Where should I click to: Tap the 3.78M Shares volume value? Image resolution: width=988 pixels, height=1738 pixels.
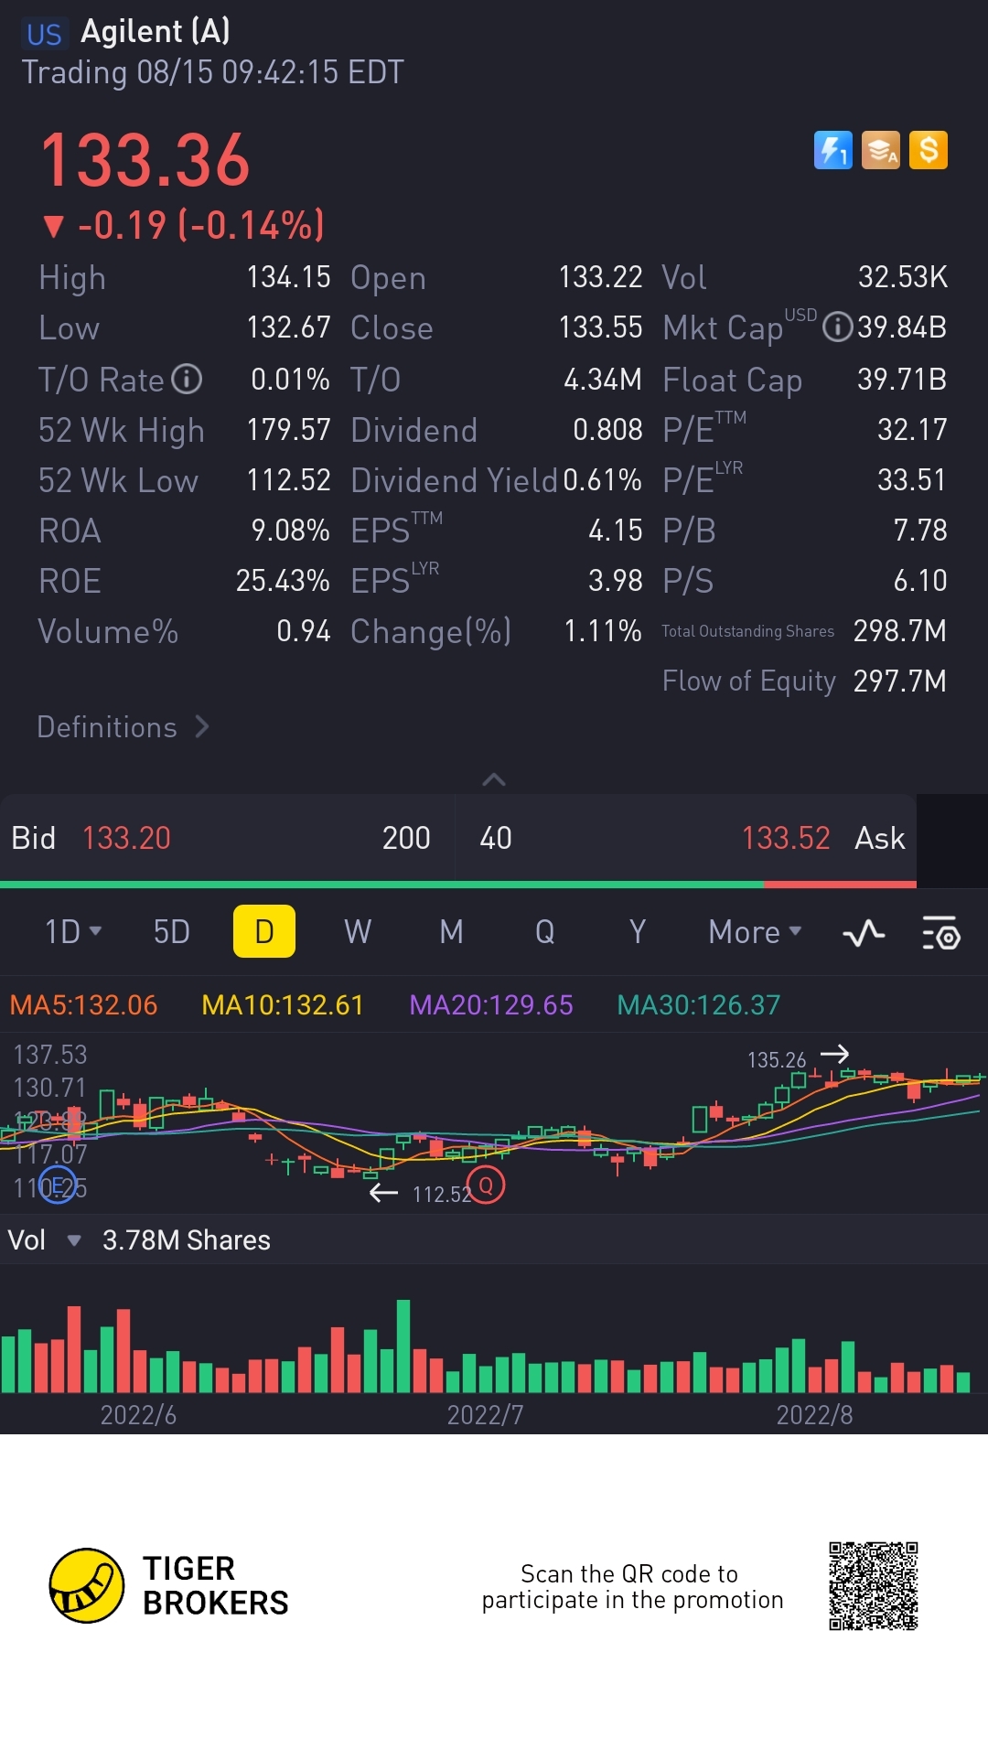[187, 1240]
